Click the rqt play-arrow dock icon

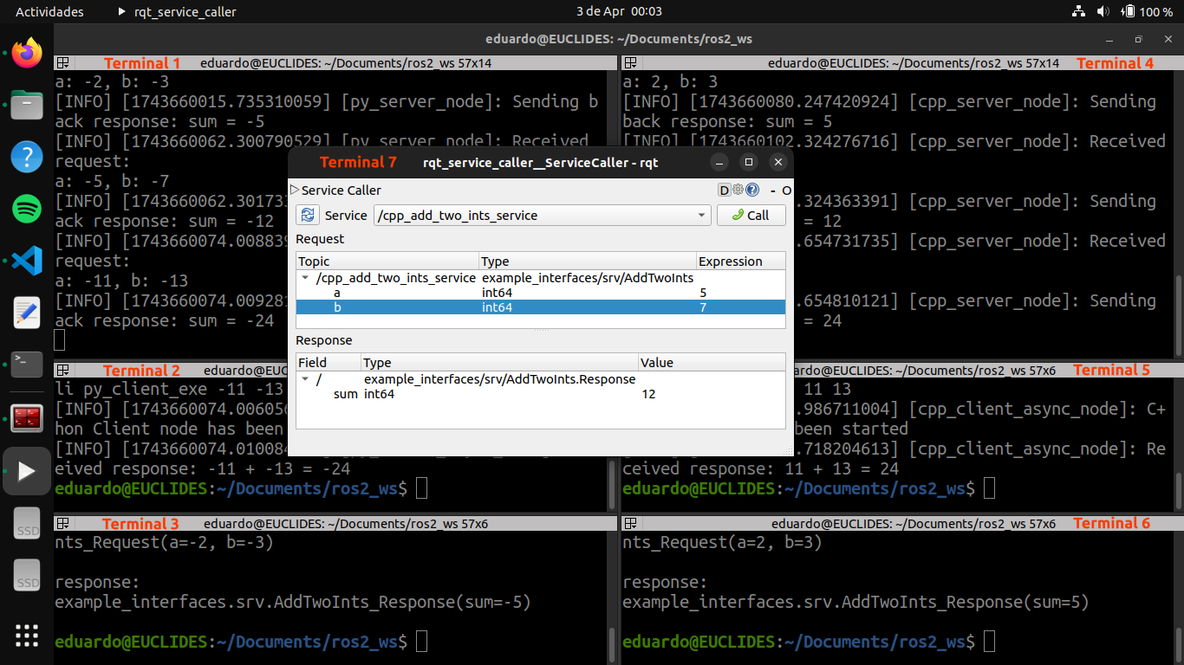point(27,471)
